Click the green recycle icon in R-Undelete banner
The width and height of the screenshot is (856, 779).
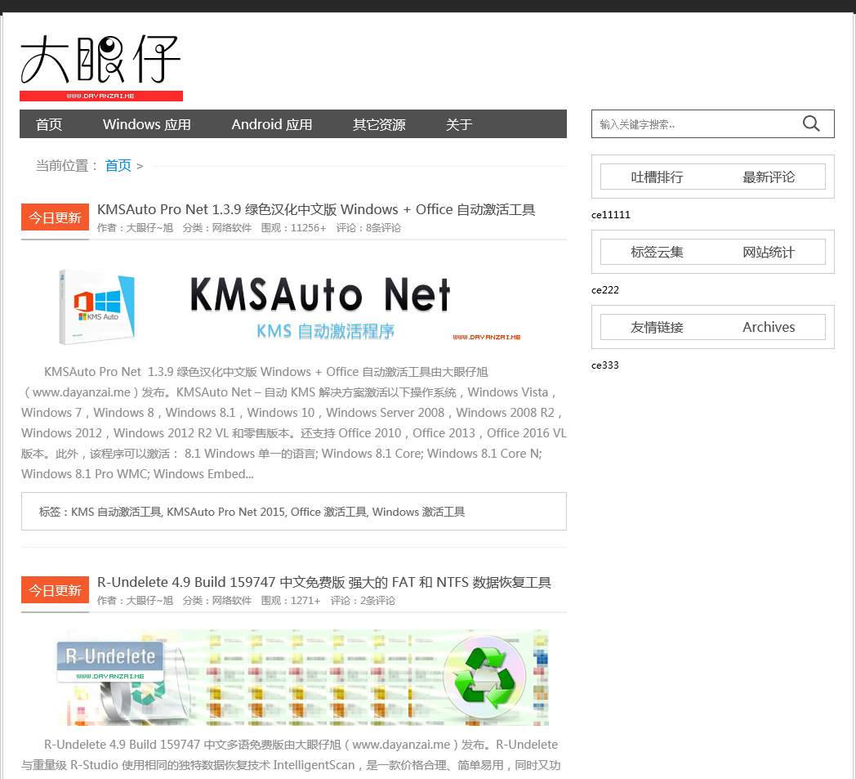tap(485, 676)
